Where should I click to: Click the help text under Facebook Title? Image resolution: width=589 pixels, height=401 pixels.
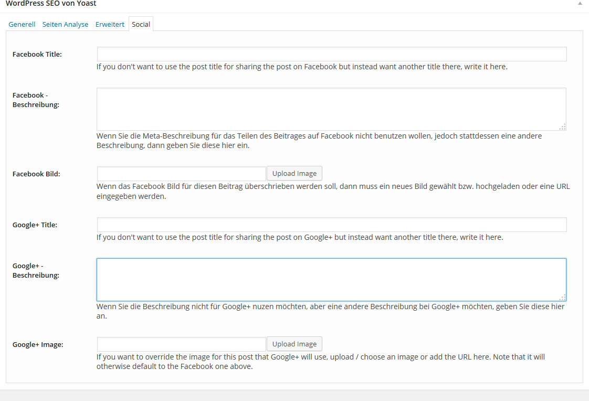pyautogui.click(x=302, y=67)
